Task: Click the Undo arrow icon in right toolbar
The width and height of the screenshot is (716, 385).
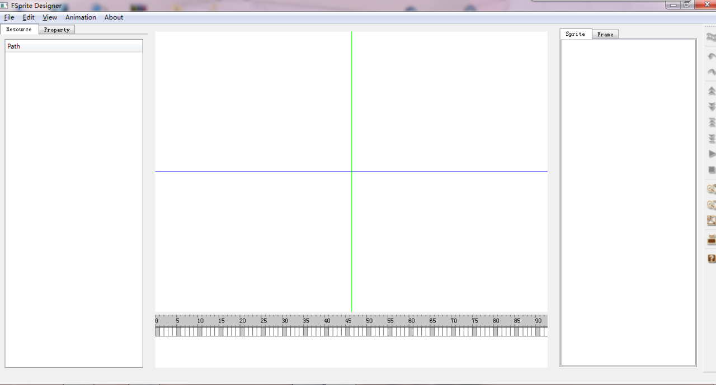Action: click(x=712, y=56)
